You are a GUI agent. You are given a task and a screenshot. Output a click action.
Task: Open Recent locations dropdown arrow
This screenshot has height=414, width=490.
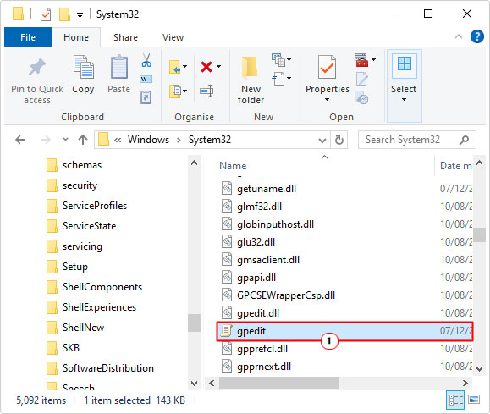(65, 140)
